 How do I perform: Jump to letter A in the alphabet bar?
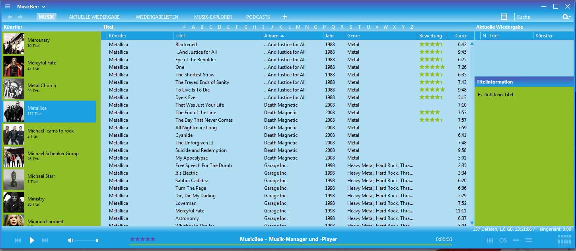coord(193,27)
